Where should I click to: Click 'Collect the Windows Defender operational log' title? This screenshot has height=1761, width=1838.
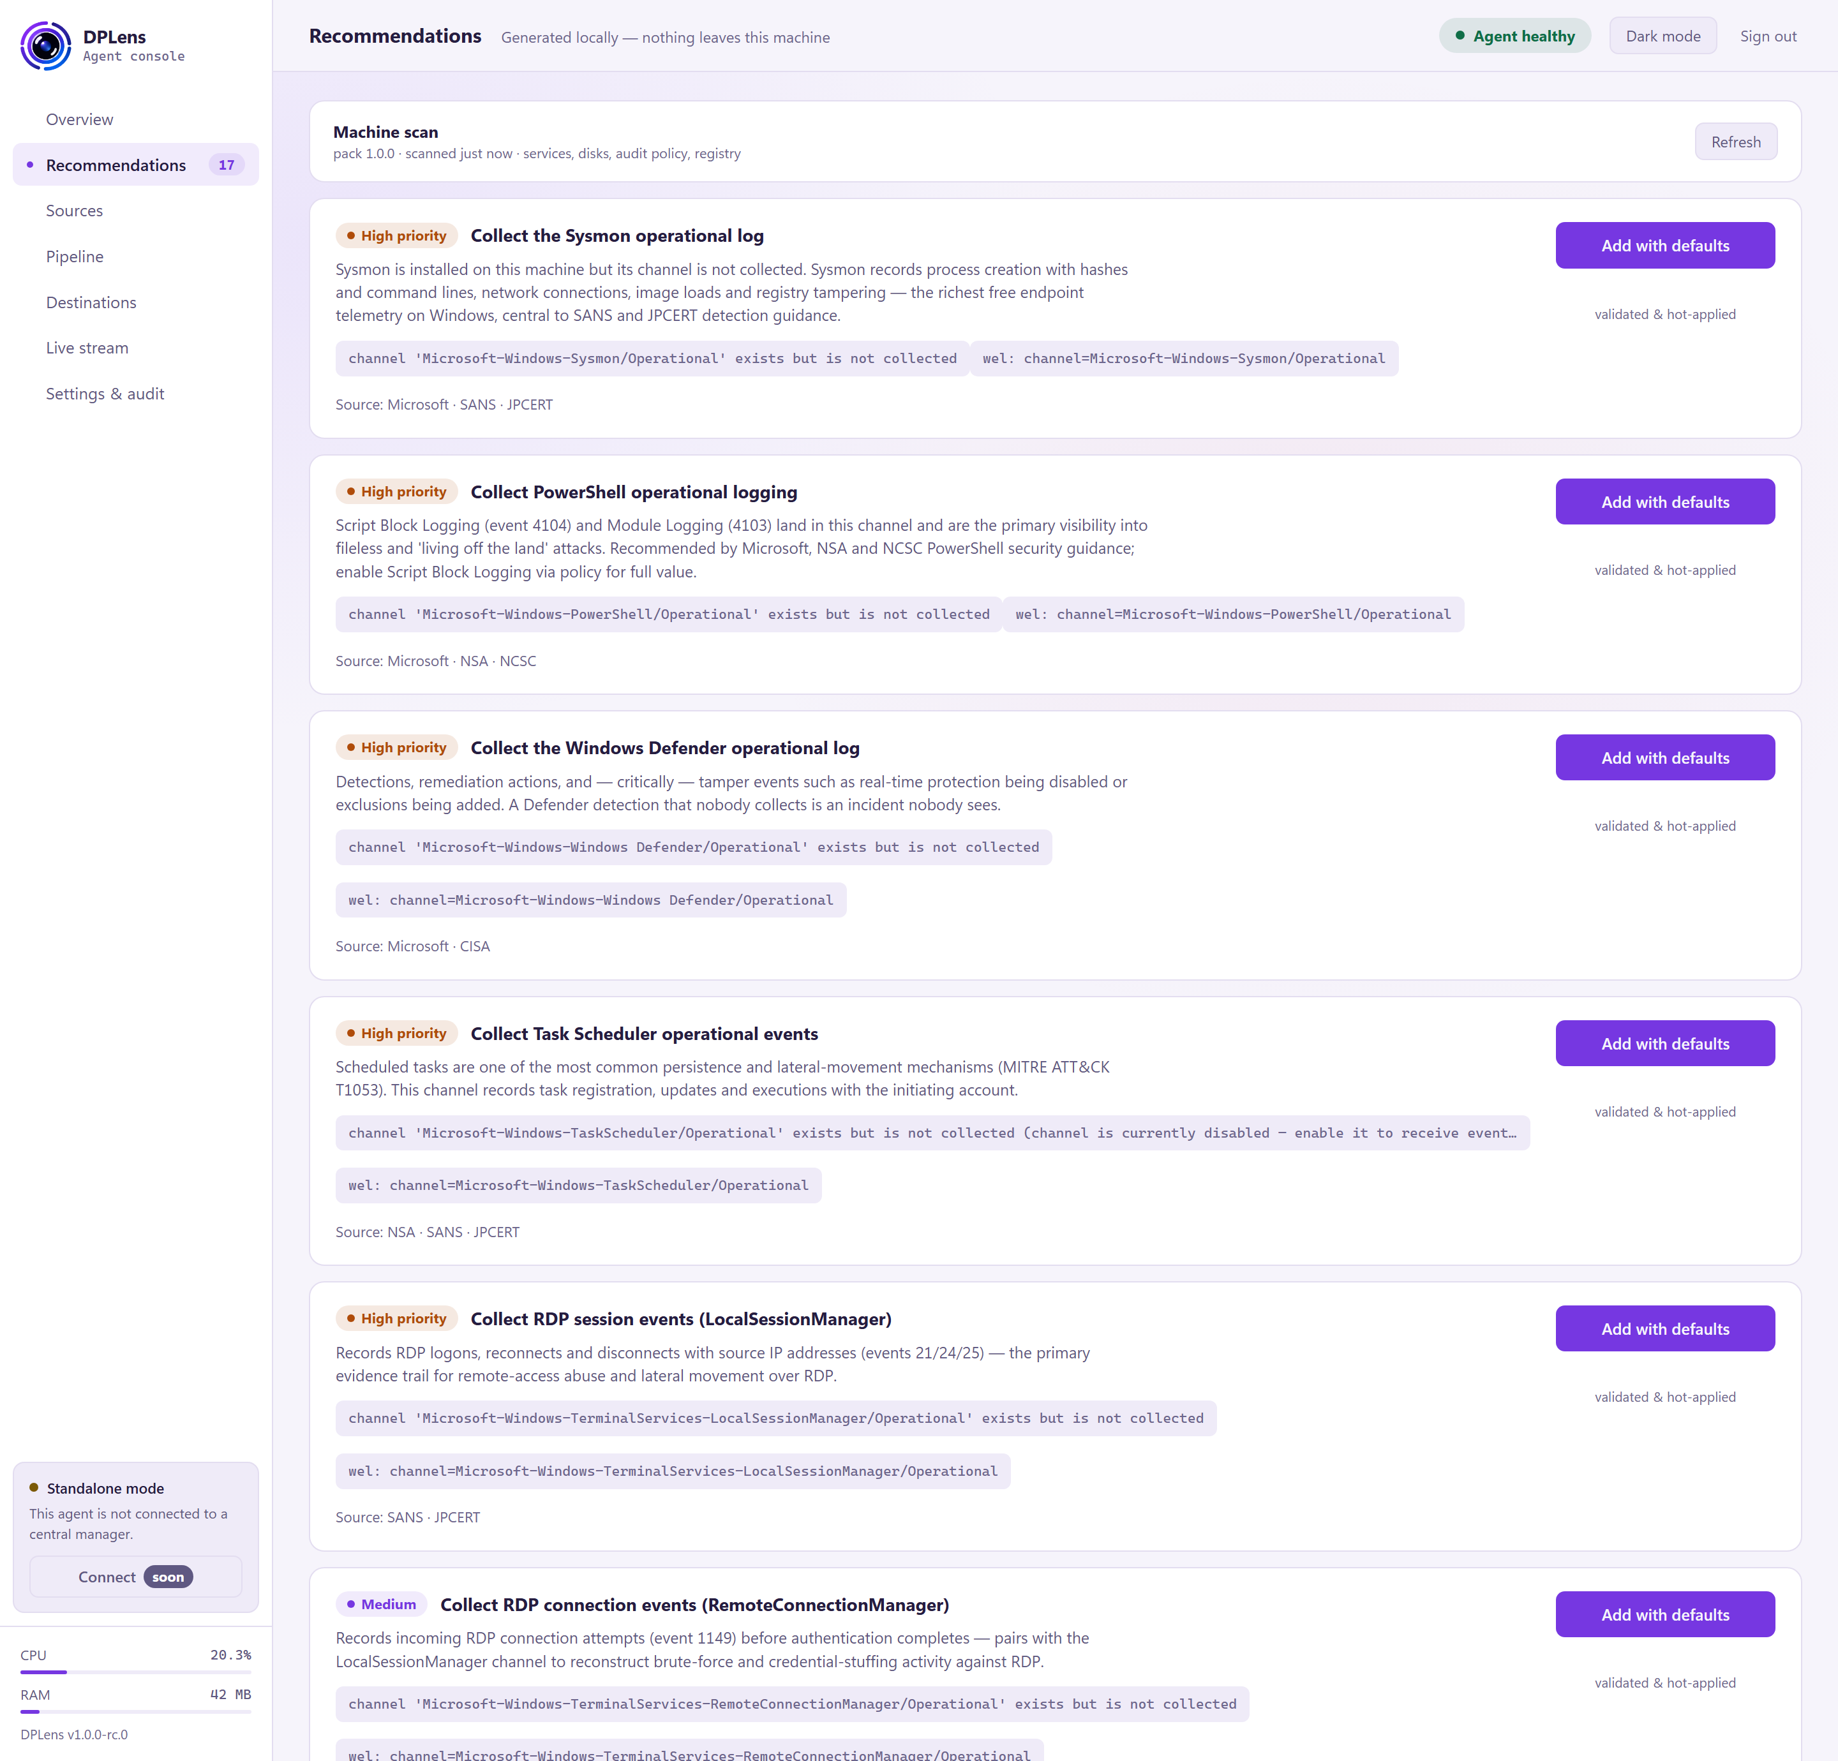tap(665, 748)
